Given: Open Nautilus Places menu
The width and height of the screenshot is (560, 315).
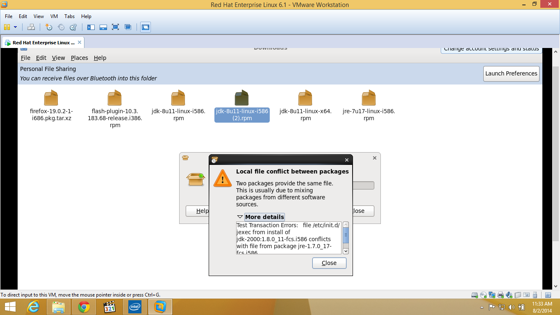Looking at the screenshot, I should point(80,58).
